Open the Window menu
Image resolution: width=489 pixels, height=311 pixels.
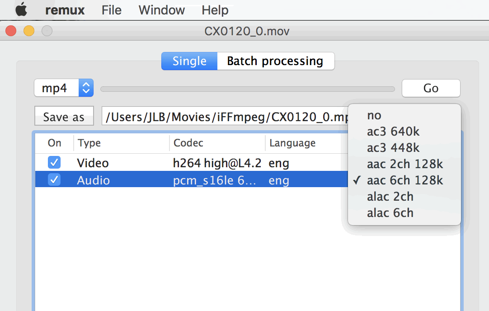pos(161,10)
